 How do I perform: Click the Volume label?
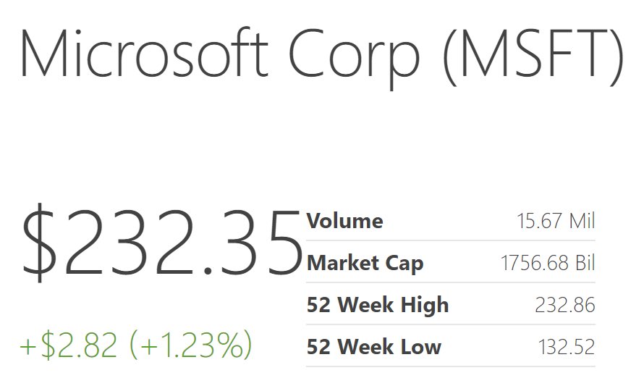coord(345,221)
